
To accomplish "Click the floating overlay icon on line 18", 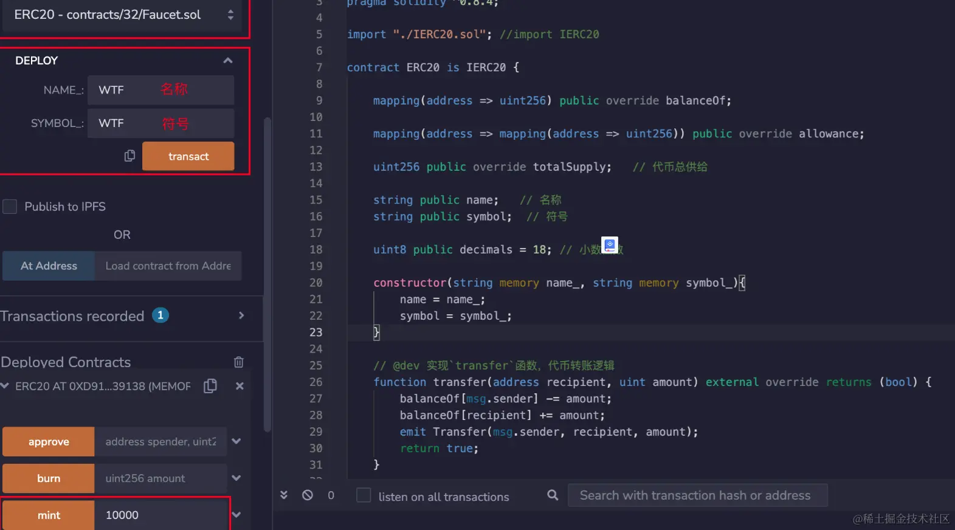I will pyautogui.click(x=610, y=245).
